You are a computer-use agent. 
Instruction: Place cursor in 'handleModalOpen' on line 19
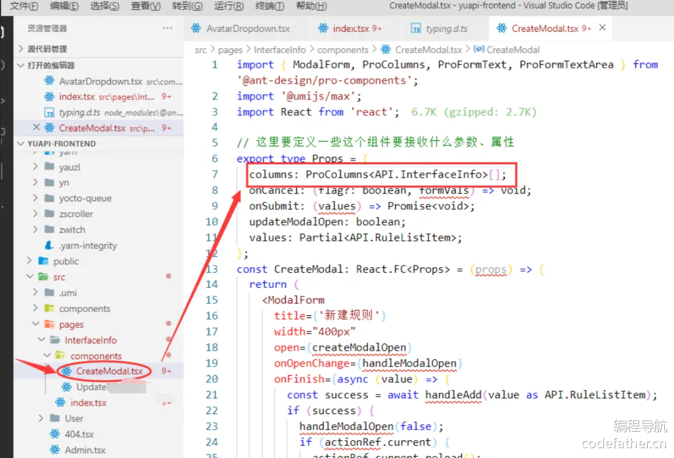click(x=409, y=363)
